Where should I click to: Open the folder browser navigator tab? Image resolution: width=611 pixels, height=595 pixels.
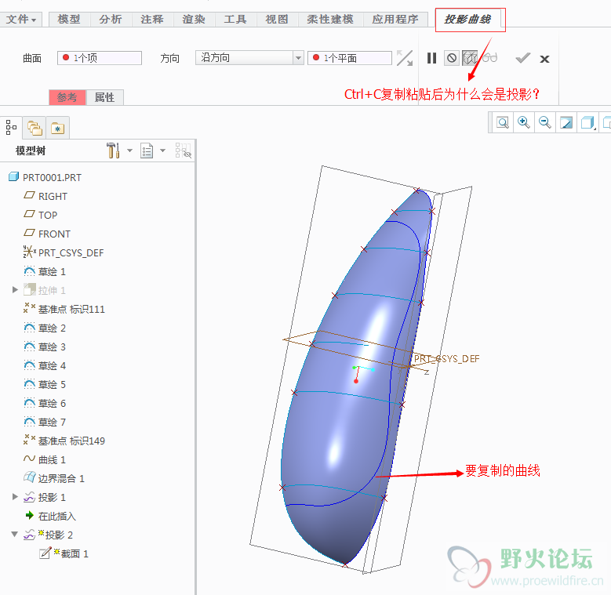pos(34,127)
